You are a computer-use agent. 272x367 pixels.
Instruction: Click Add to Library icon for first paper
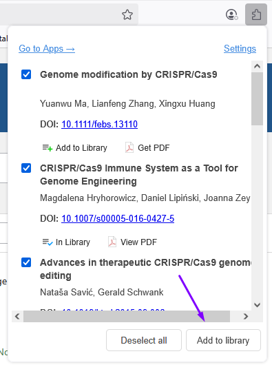48,148
